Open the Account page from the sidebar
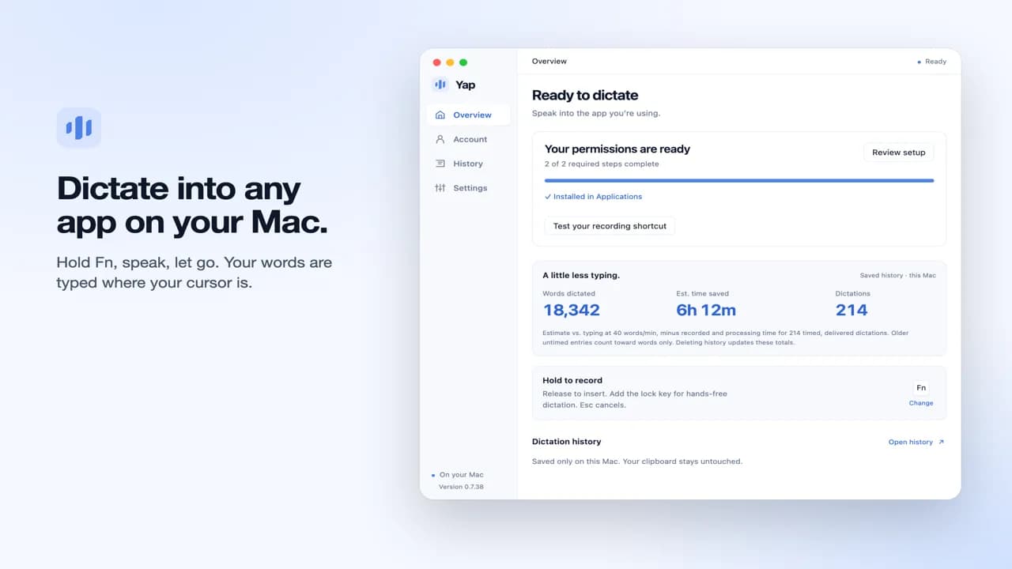The image size is (1012, 569). coord(468,139)
